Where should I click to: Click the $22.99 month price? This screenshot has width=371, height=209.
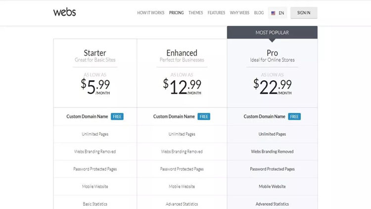[273, 87]
